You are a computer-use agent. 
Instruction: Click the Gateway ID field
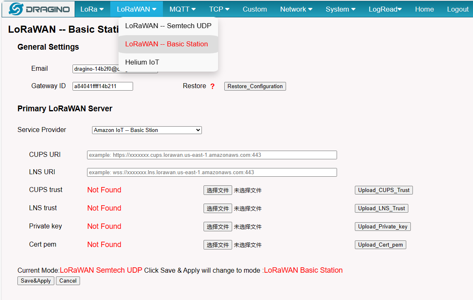point(102,86)
